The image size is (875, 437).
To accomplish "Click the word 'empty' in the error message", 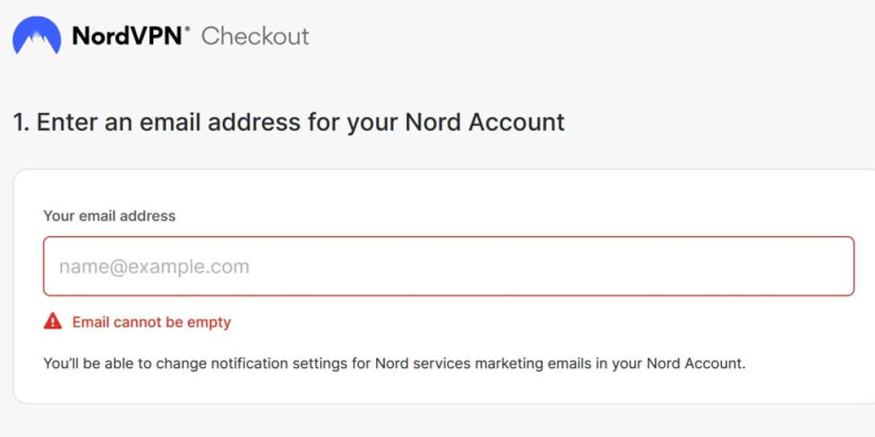I will click(x=209, y=322).
